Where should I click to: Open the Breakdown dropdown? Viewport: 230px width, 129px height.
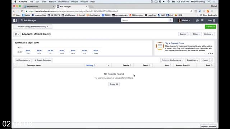pyautogui.click(x=193, y=60)
